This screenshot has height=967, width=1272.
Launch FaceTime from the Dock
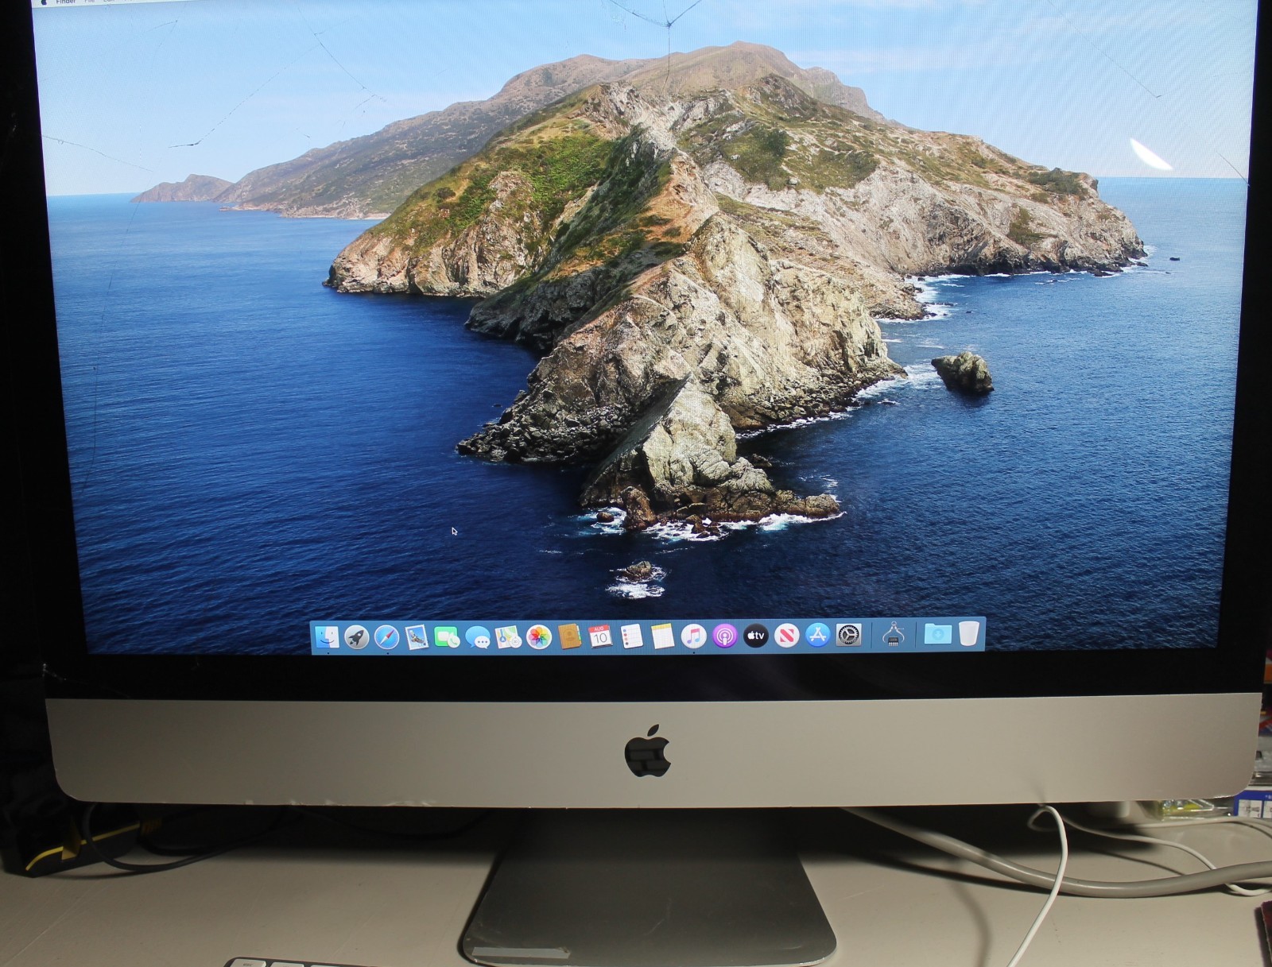point(447,636)
